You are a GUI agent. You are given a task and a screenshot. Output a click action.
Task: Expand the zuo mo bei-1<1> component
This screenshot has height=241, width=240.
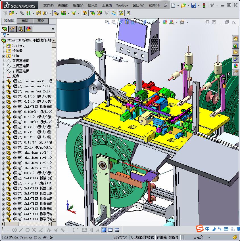tap(4, 86)
